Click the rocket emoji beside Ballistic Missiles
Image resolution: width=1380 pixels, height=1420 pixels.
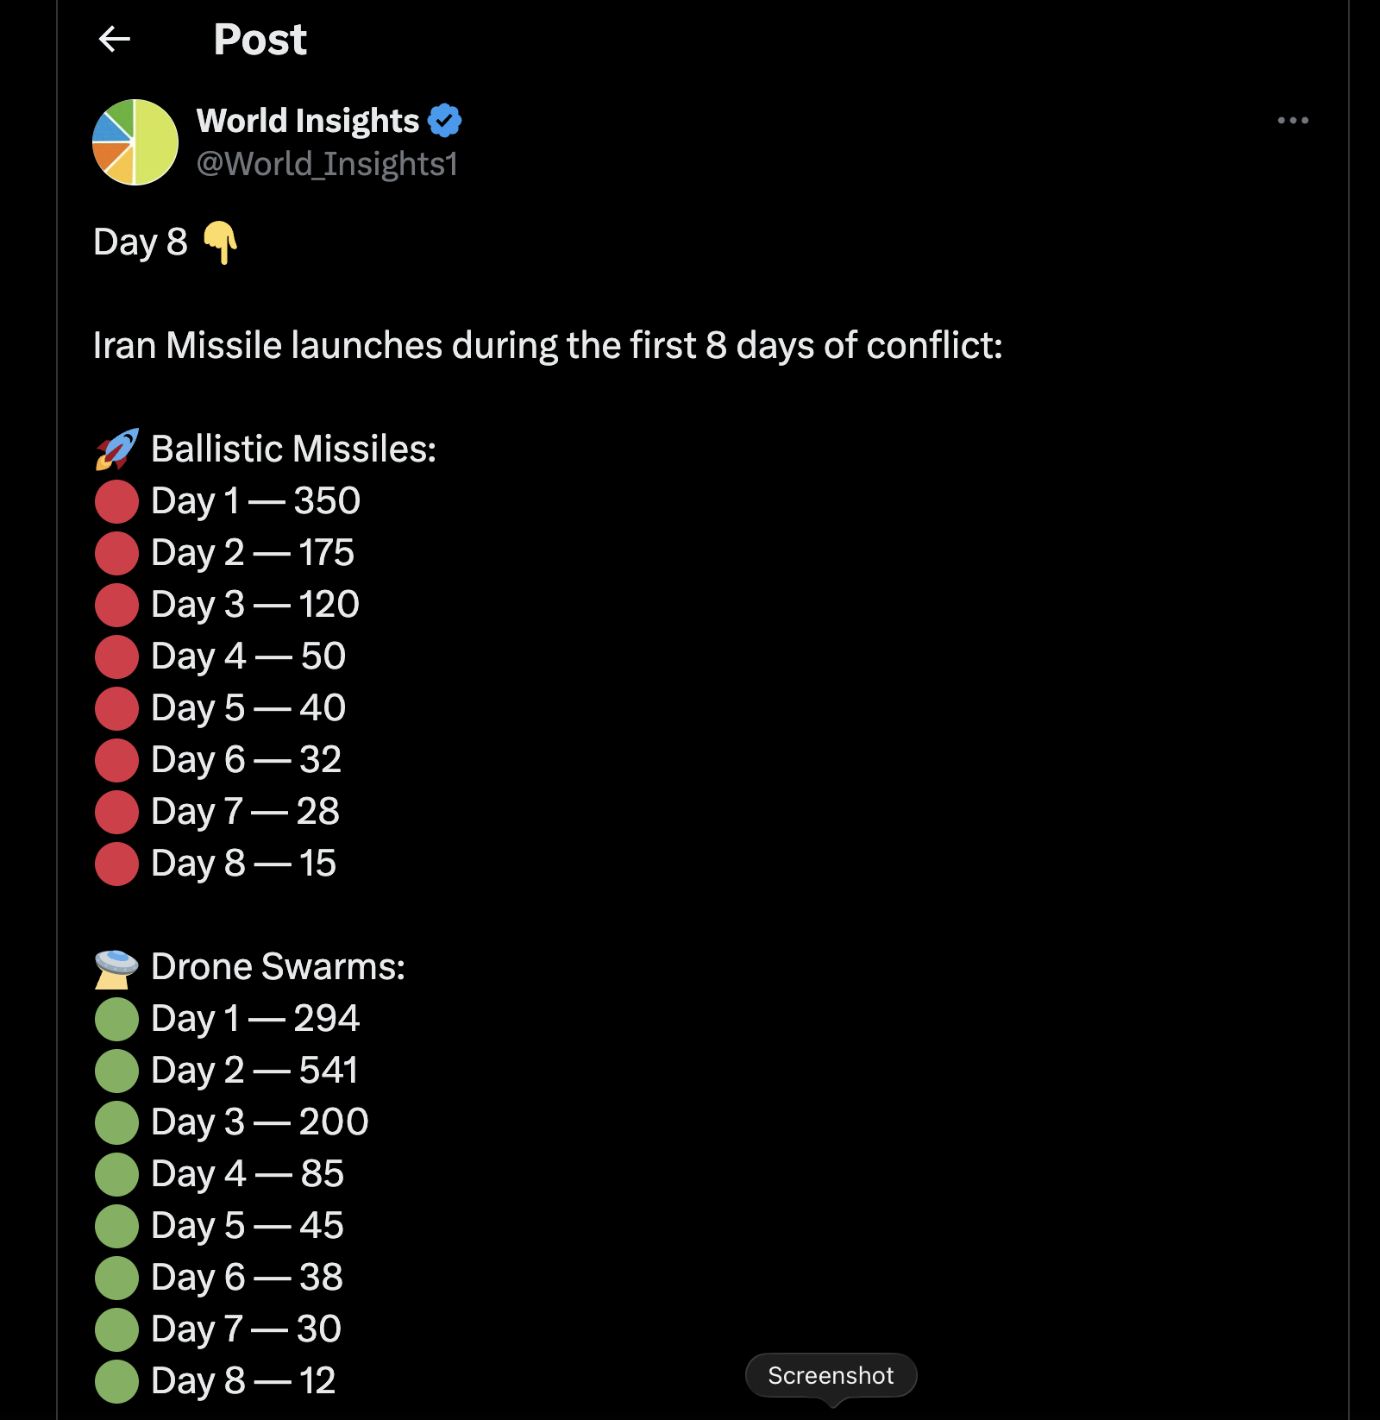(x=116, y=449)
